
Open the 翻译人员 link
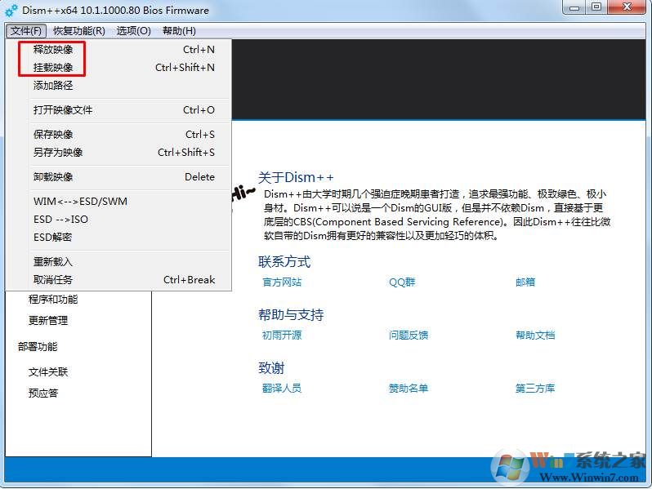coord(282,389)
